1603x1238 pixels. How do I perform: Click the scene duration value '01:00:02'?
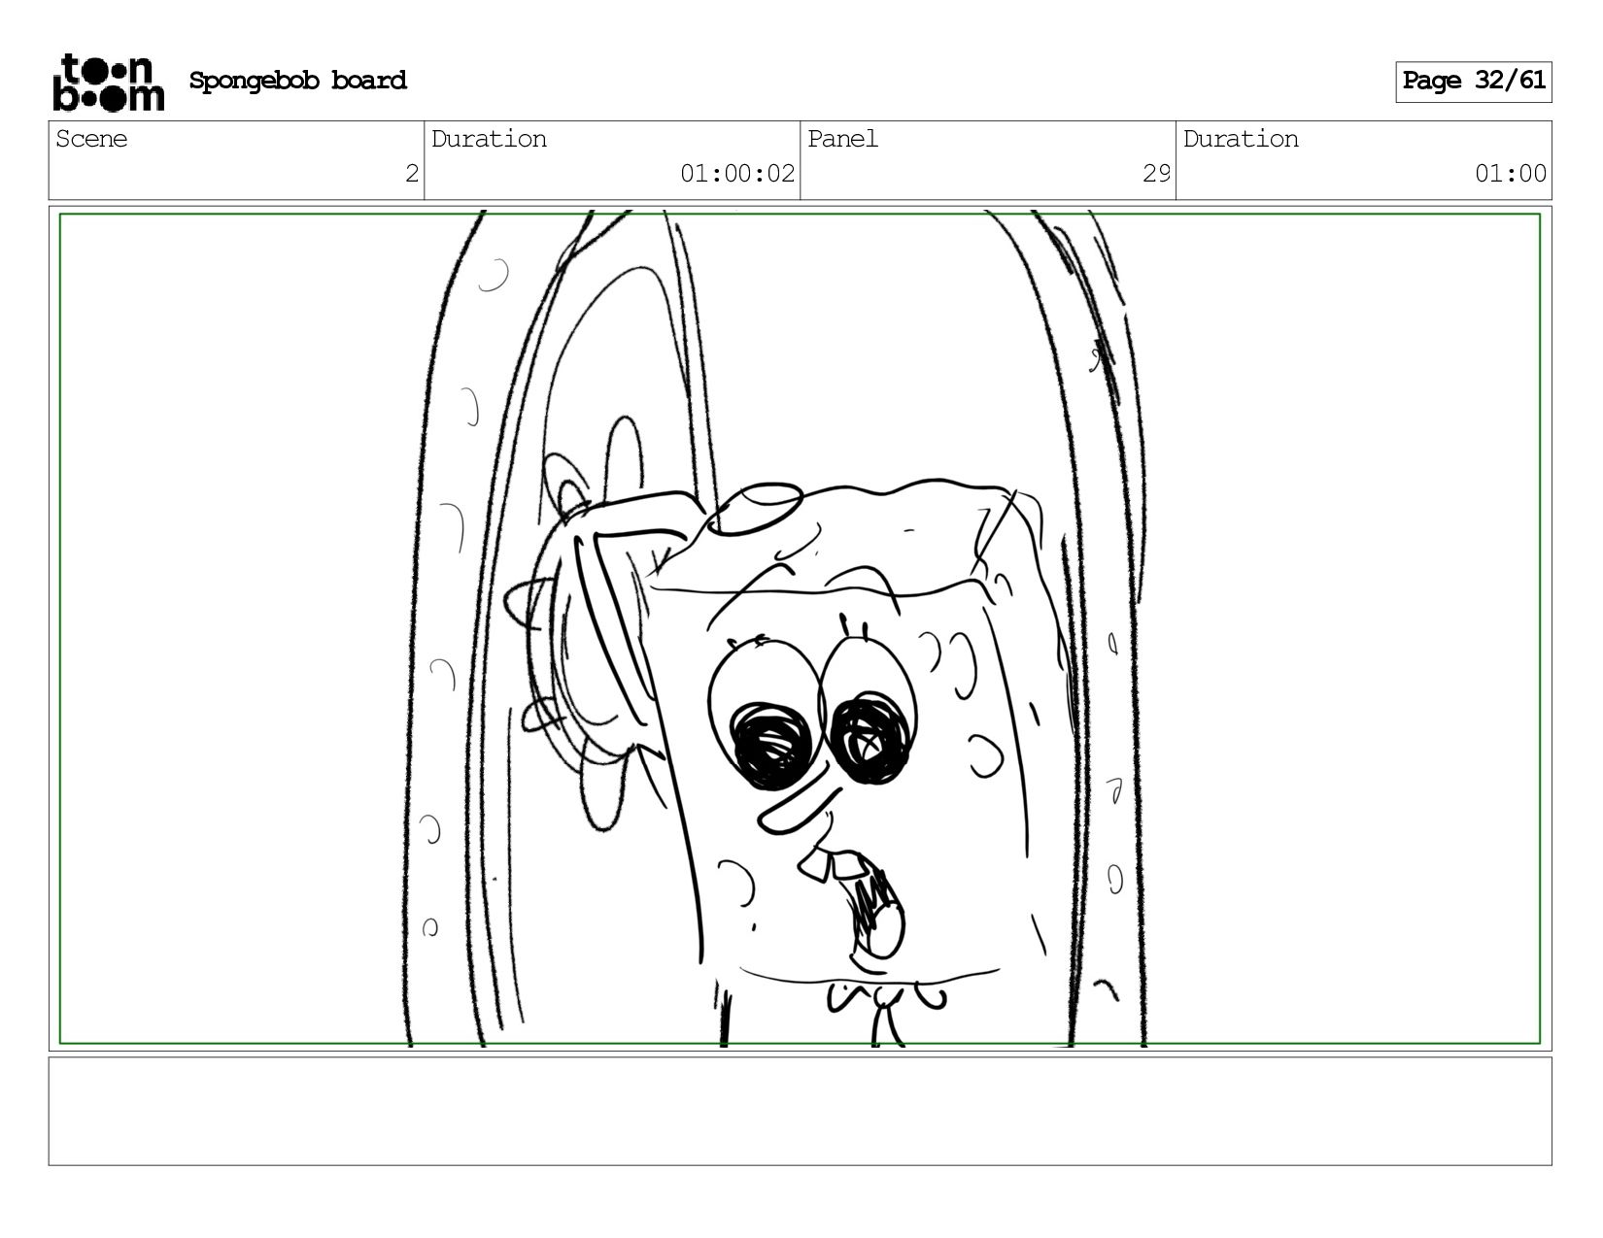click(x=737, y=175)
